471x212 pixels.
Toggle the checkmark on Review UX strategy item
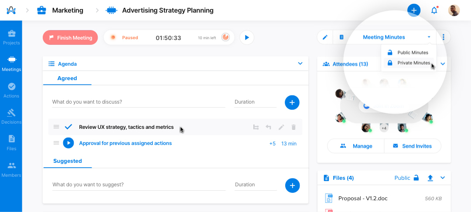[68, 127]
